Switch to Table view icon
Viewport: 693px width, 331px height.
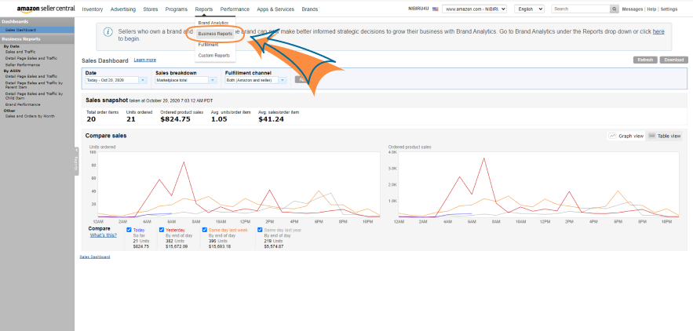click(x=652, y=136)
